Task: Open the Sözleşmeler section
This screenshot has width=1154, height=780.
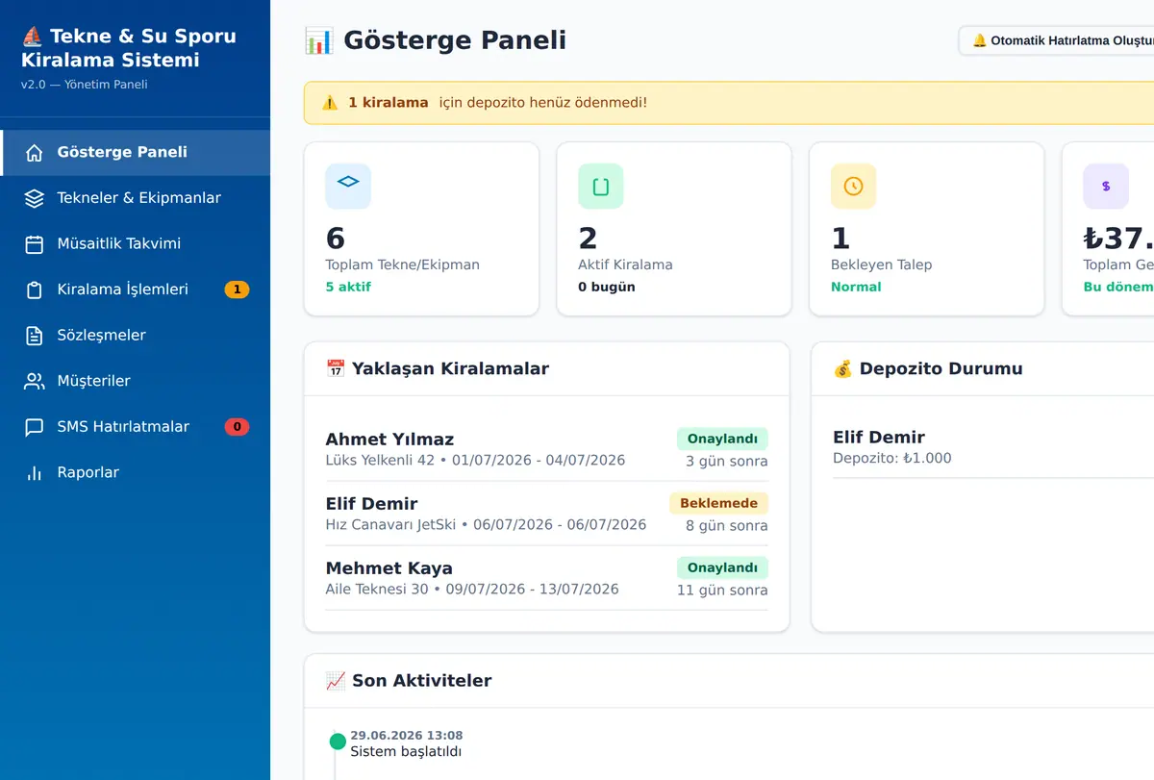Action: 137,336
